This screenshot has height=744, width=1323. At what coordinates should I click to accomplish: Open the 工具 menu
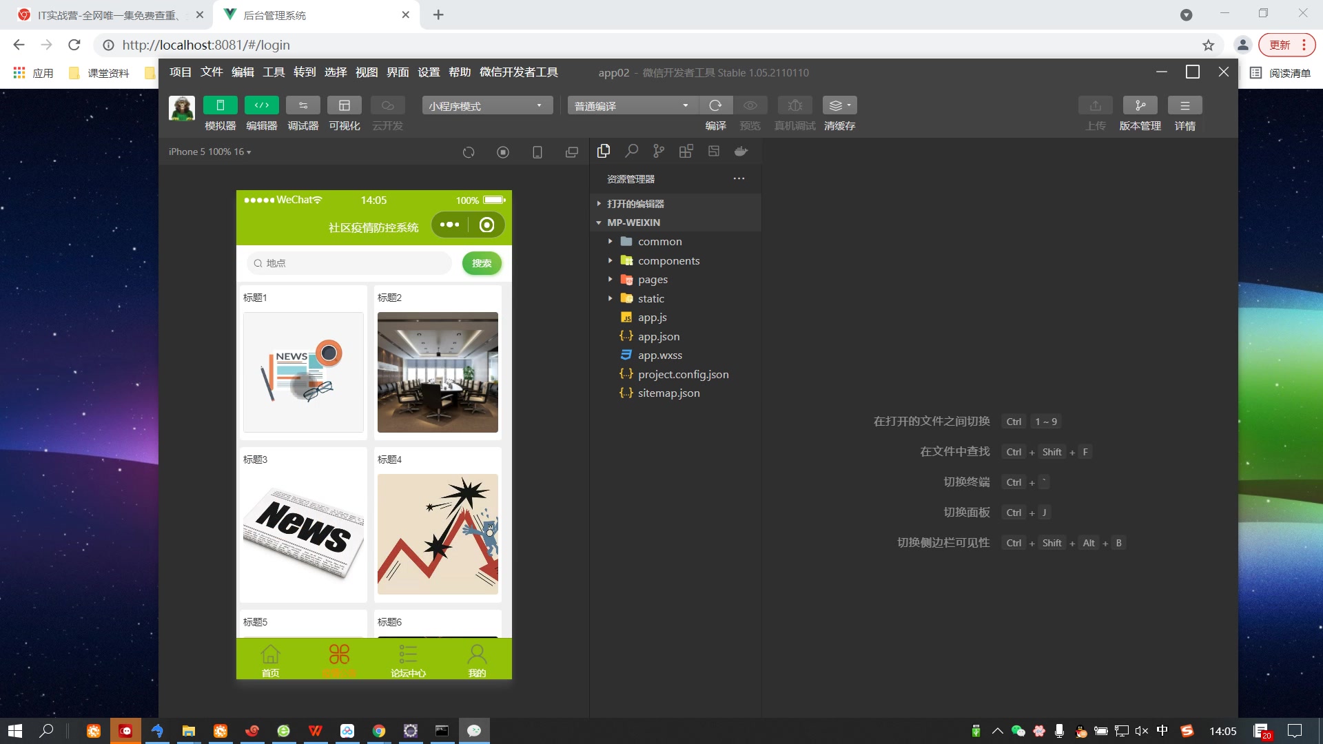click(x=274, y=72)
